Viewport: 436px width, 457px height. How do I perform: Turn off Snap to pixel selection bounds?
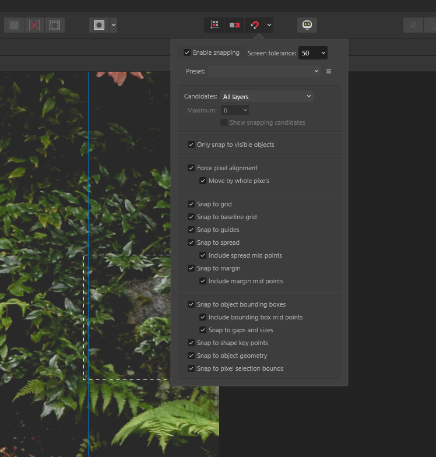click(191, 368)
